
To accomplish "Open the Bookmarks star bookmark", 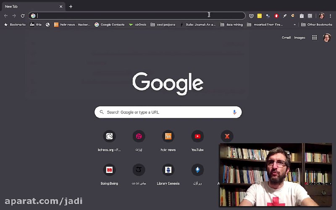I will point(15,25).
